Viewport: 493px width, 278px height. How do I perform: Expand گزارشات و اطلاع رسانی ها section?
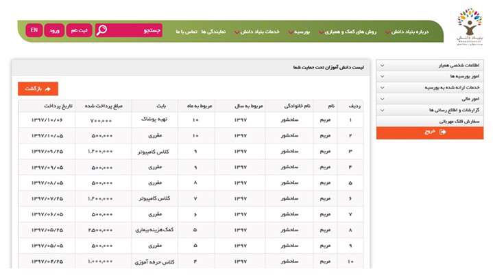pos(430,110)
